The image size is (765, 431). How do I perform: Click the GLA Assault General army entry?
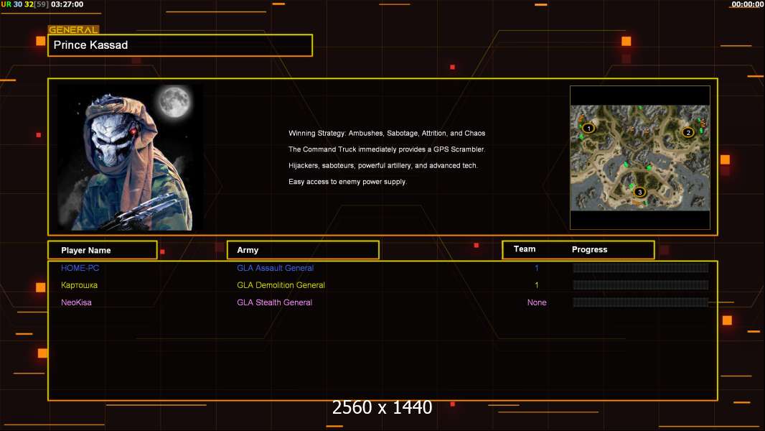[x=275, y=268]
